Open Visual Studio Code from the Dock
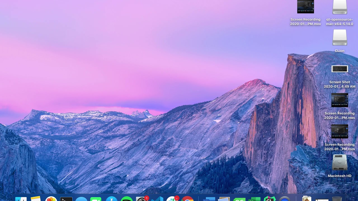Image resolution: width=358 pixels, height=201 pixels. (x=157, y=199)
